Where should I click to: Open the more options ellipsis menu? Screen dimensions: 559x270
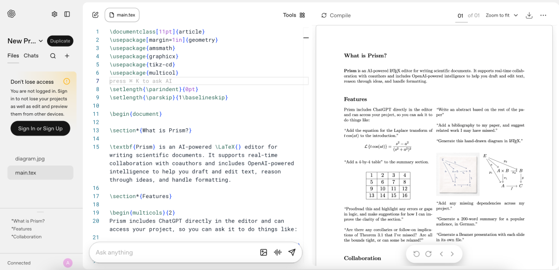point(543,16)
